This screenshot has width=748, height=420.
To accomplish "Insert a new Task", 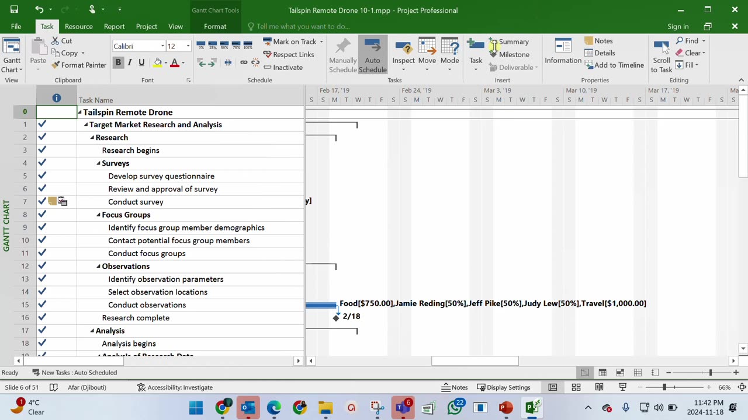I will pyautogui.click(x=476, y=54).
